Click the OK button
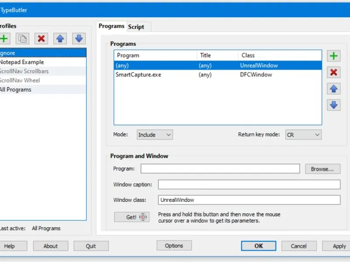Image resolution: width=350 pixels, height=262 pixels. (x=259, y=246)
